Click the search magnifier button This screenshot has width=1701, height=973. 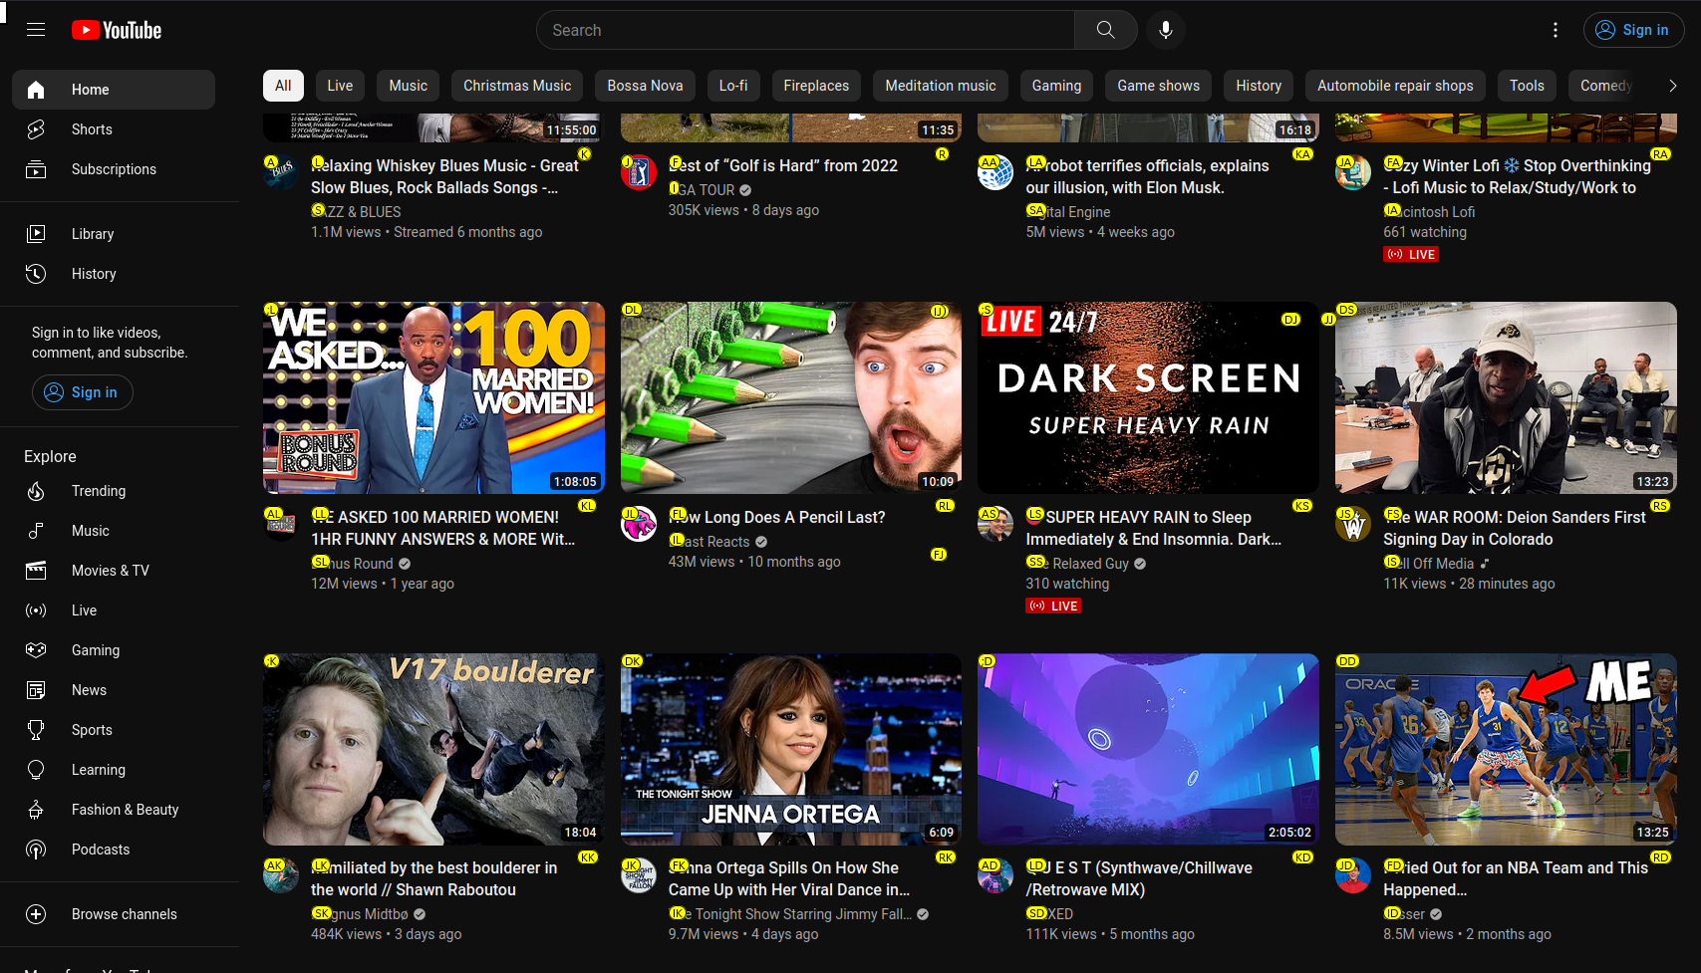1105,30
